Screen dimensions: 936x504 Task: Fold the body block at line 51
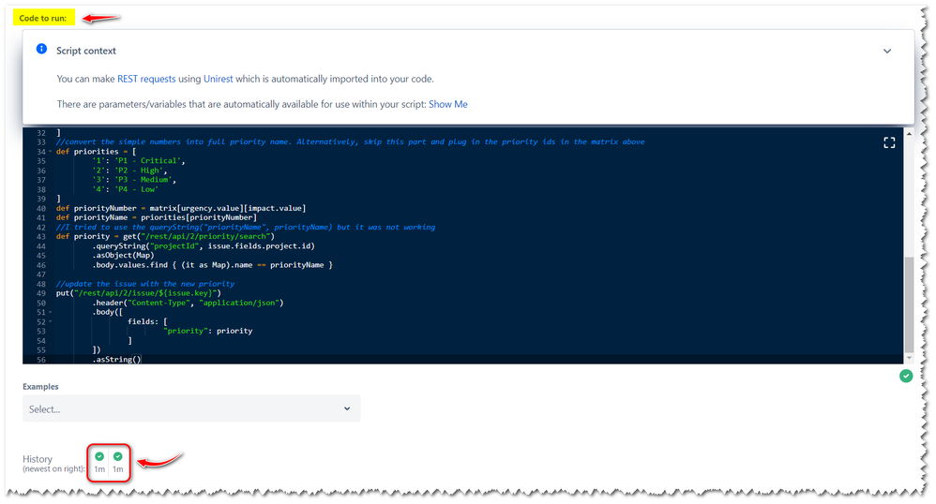click(51, 312)
